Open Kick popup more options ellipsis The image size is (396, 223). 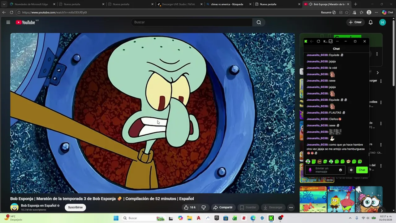tap(337, 41)
